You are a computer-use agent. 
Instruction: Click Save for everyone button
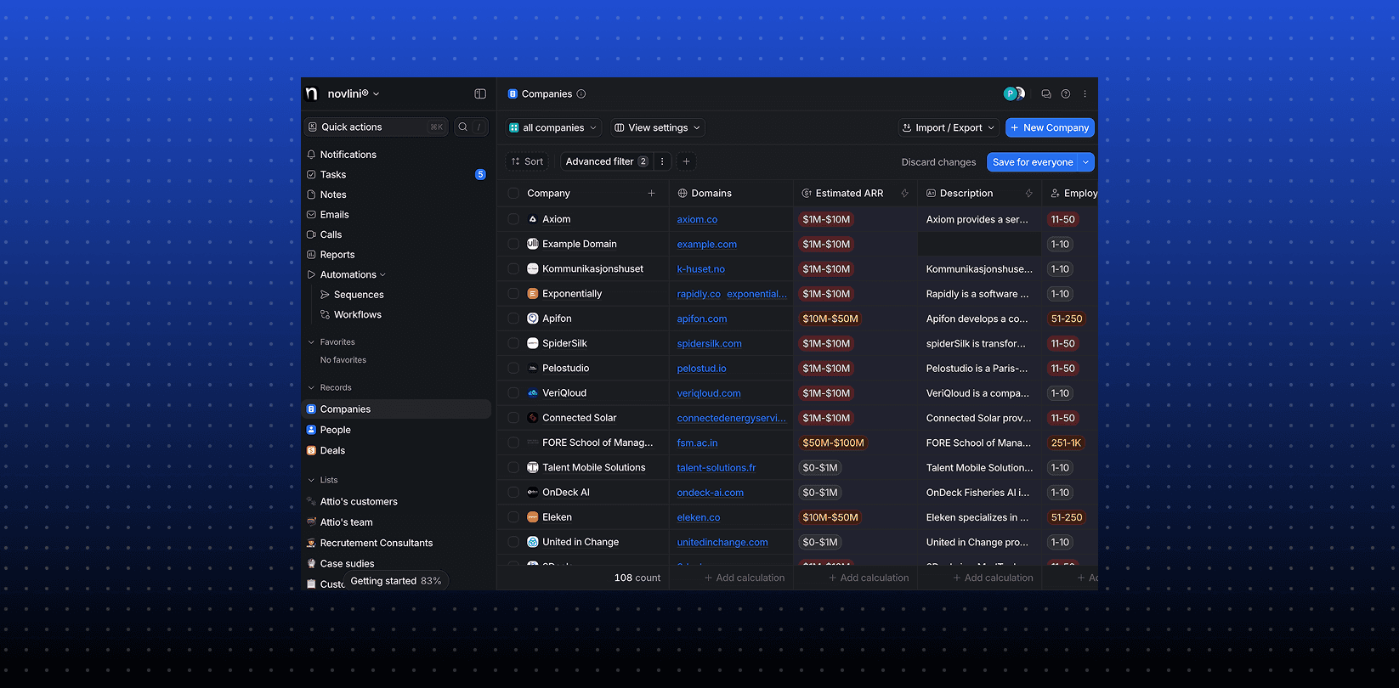click(1033, 162)
